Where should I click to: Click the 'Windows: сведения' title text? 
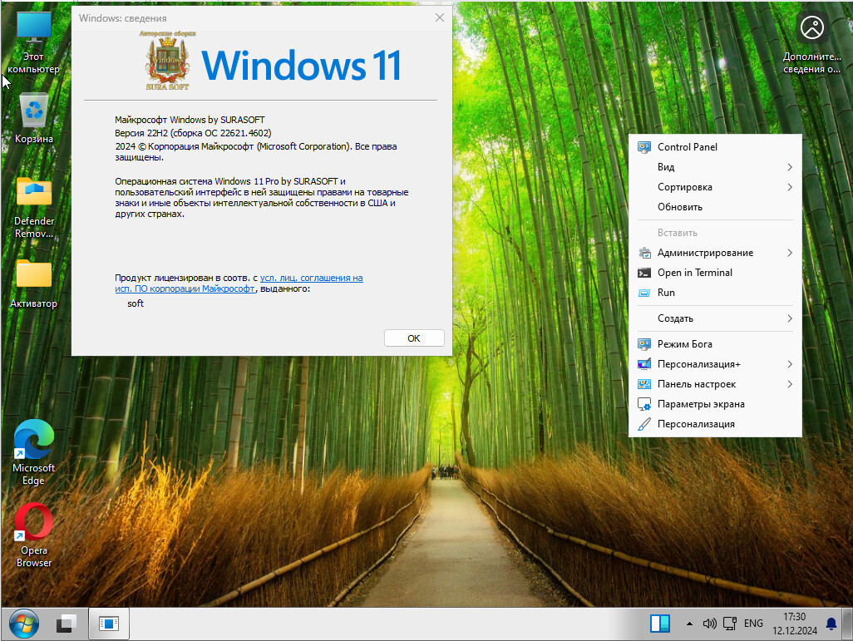[122, 18]
